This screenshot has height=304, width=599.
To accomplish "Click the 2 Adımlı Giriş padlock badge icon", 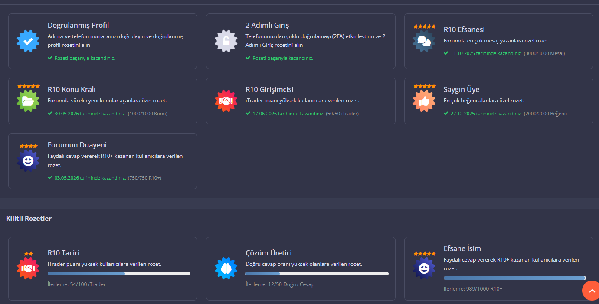I will [x=226, y=41].
